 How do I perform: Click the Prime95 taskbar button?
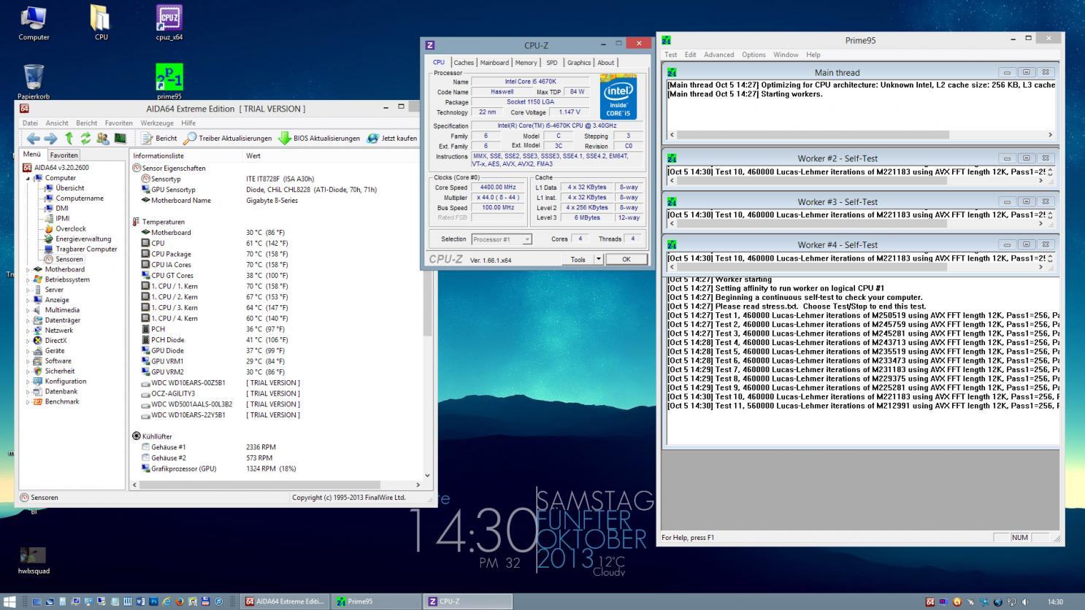tap(376, 602)
